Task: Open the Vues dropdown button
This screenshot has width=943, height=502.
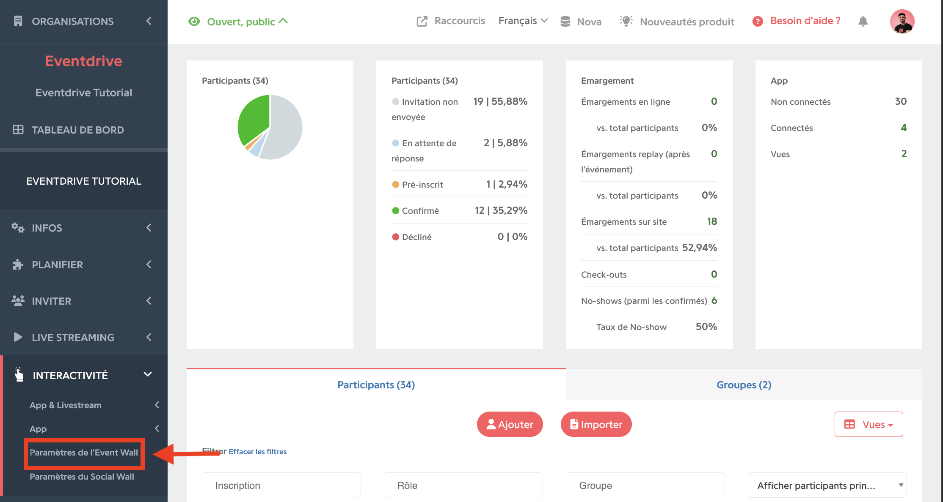Action: (x=869, y=424)
